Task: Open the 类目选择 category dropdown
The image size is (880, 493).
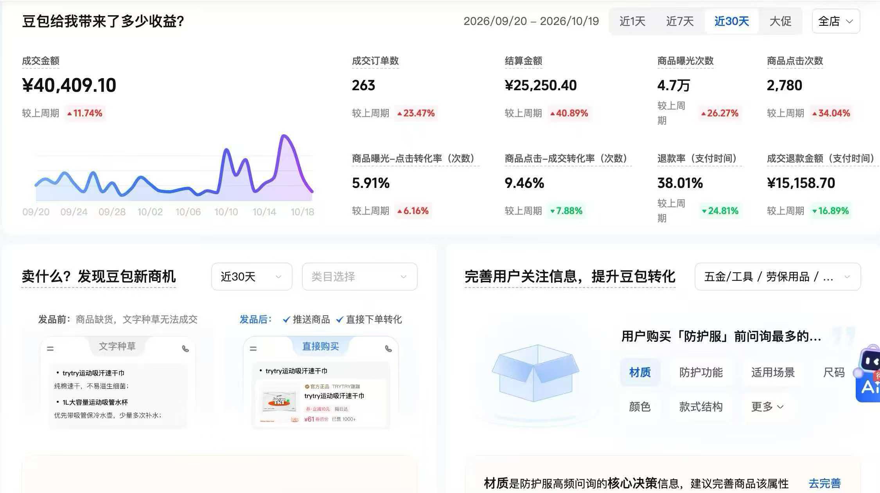Action: click(x=359, y=277)
